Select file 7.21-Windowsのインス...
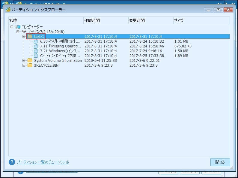 (60, 51)
